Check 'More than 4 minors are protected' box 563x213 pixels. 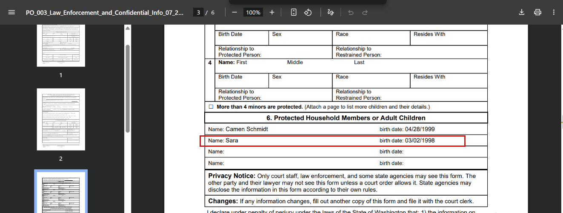tap(211, 107)
